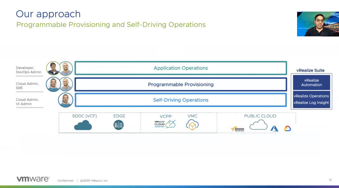This screenshot has width=339, height=188.
Task: Select the VMC label
Action: tap(192, 116)
